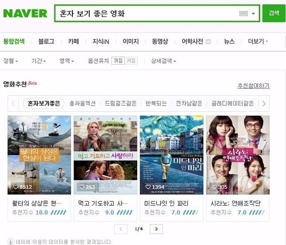Click heart icon on 시라노 연애조작단 poster
The width and height of the screenshot is (286, 245).
click(214, 187)
